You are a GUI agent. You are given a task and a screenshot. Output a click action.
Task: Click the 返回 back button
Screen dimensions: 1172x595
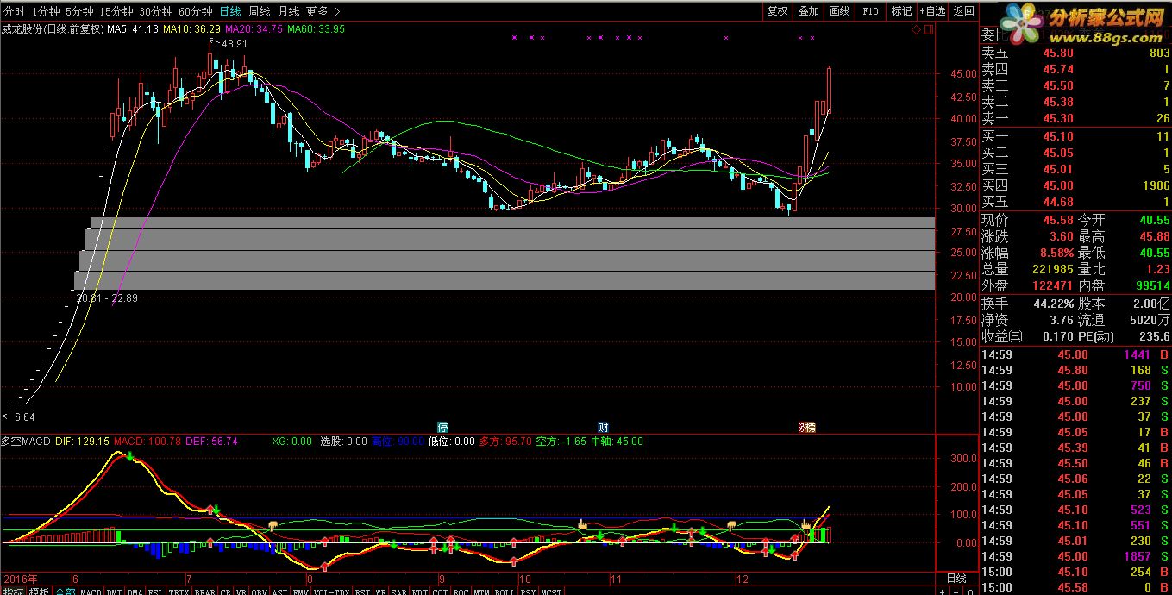tap(965, 11)
